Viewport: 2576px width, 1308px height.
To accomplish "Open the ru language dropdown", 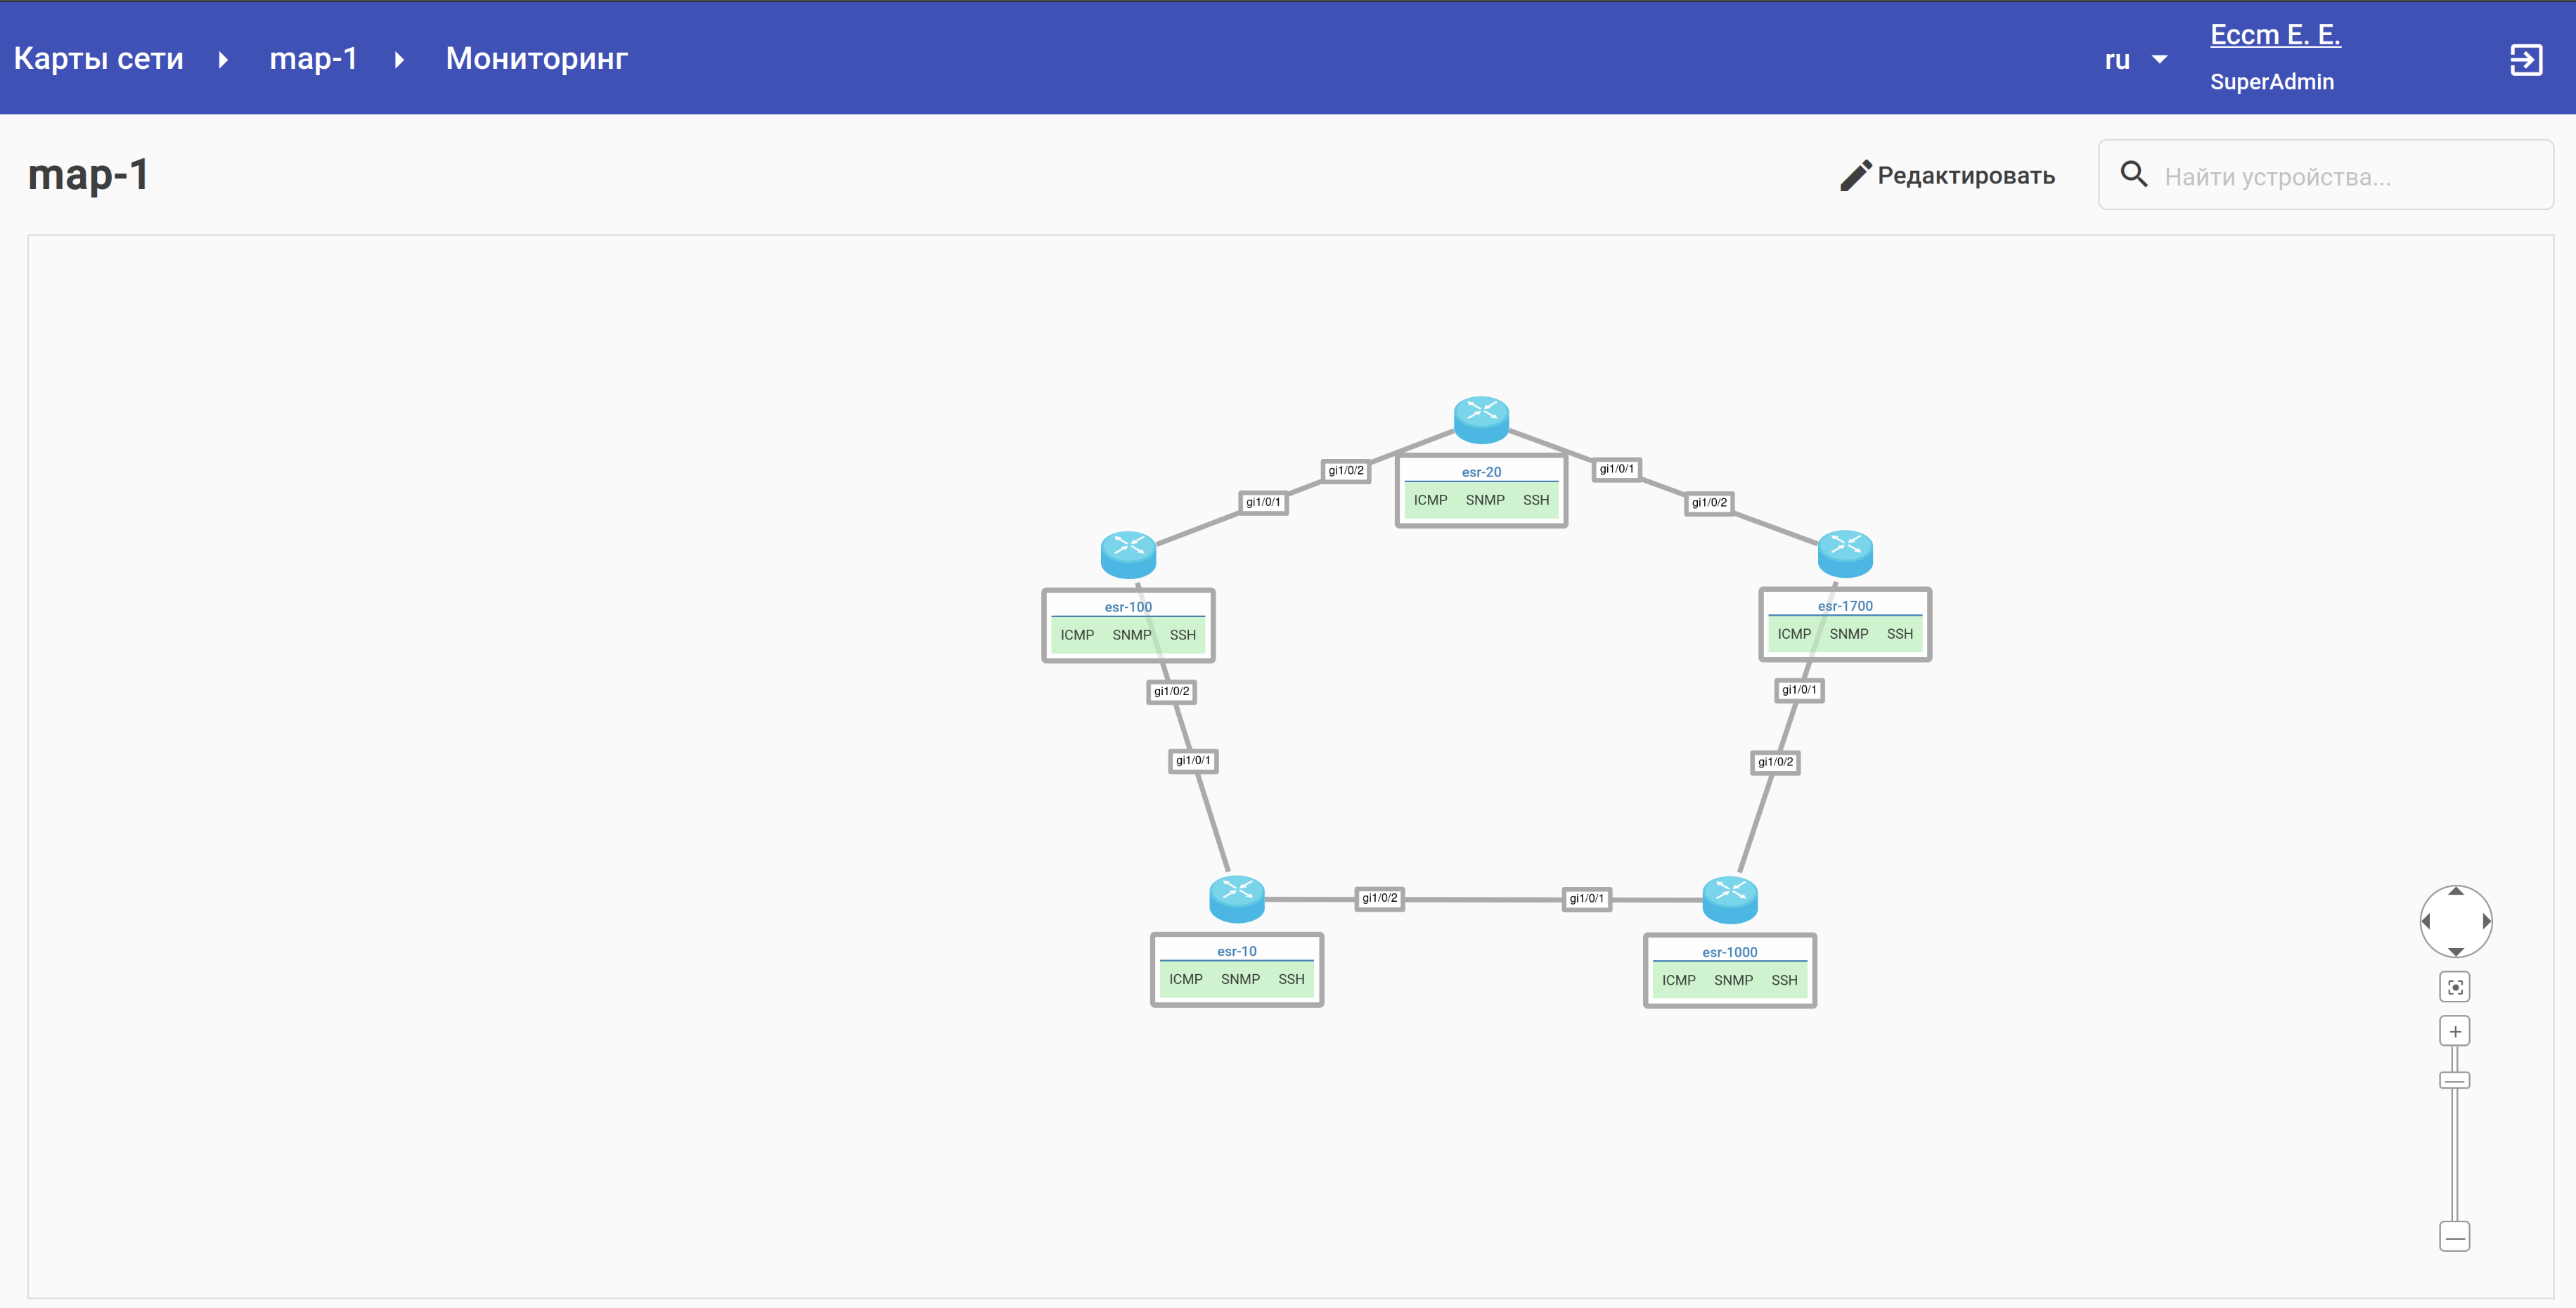I will pos(2135,60).
